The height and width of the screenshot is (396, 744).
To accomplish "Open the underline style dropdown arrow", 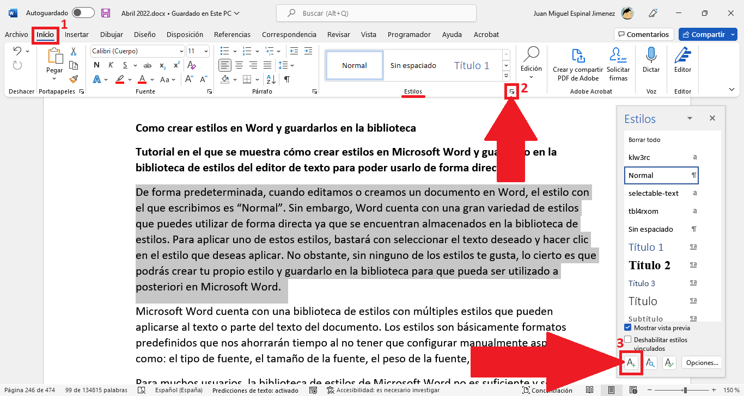I will click(135, 65).
